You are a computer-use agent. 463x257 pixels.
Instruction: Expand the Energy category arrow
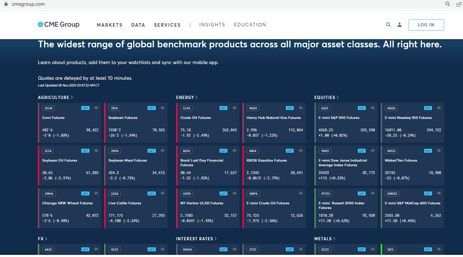tap(196, 98)
